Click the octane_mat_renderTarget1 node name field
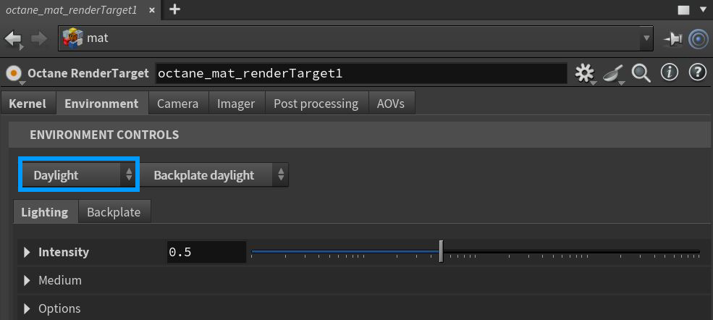Image resolution: width=713 pixels, height=320 pixels. pos(360,73)
